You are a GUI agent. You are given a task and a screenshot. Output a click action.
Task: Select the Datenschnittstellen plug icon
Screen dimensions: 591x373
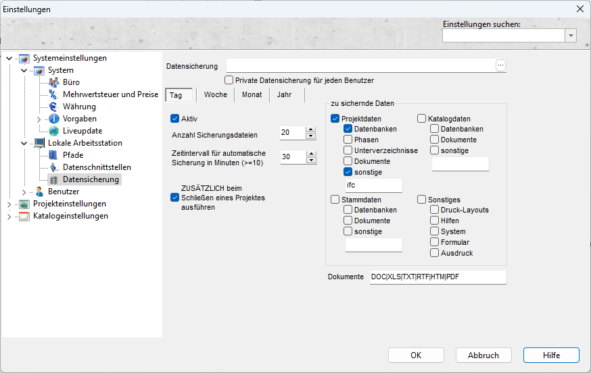pos(54,167)
